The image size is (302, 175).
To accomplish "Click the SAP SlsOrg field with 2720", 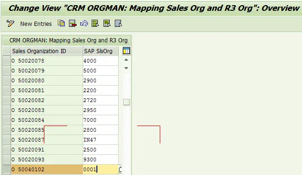I will pos(101,100).
